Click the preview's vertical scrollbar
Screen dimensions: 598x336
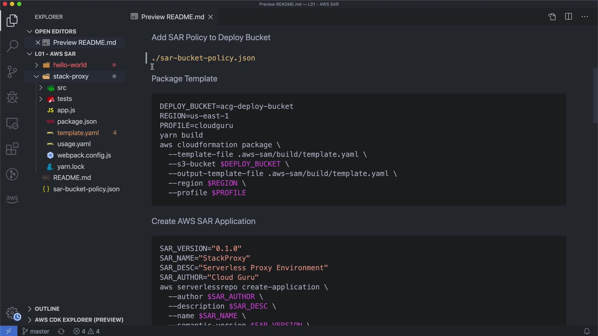(595, 95)
